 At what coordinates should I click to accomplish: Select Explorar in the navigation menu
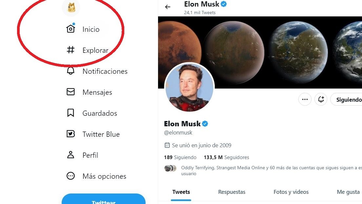point(95,50)
